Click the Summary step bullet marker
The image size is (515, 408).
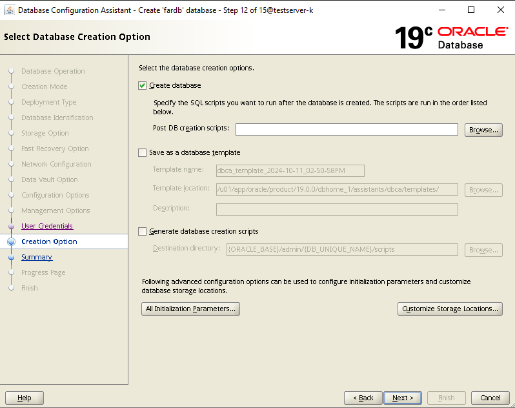[x=11, y=257]
